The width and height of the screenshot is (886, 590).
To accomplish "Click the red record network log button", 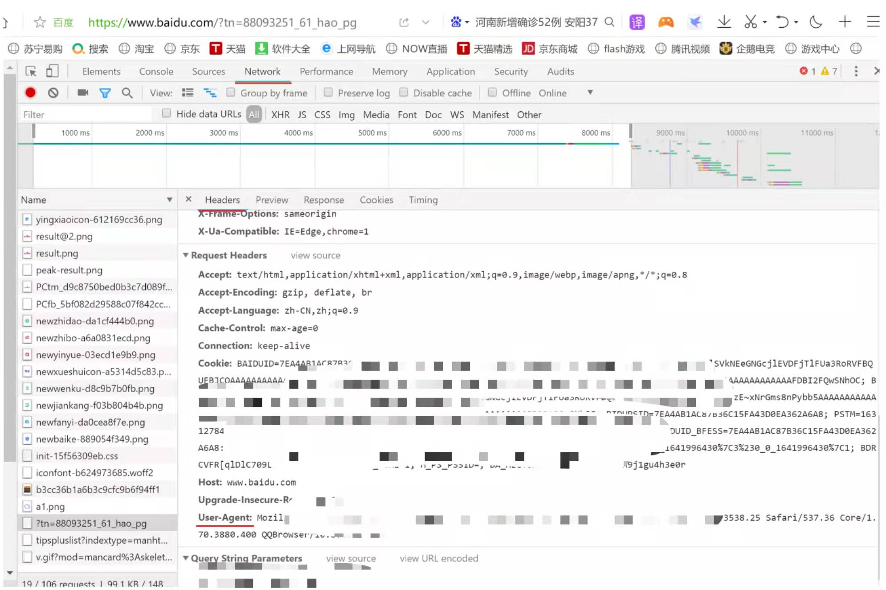I will tap(30, 93).
